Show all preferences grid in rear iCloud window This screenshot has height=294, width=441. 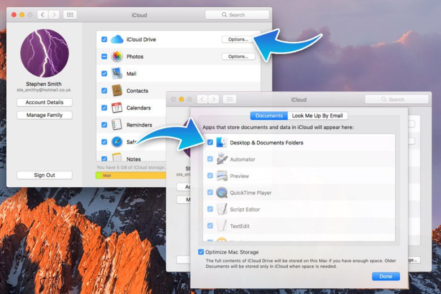(70, 15)
